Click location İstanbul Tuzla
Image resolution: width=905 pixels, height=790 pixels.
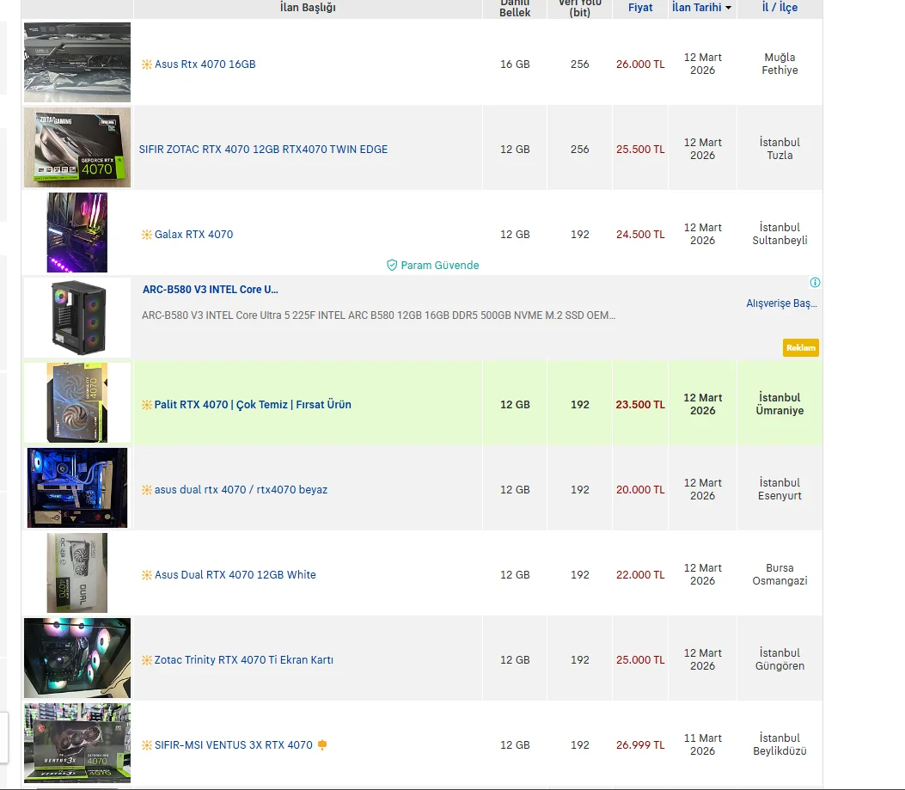780,149
